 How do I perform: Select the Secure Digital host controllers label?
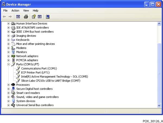click(x=35, y=89)
